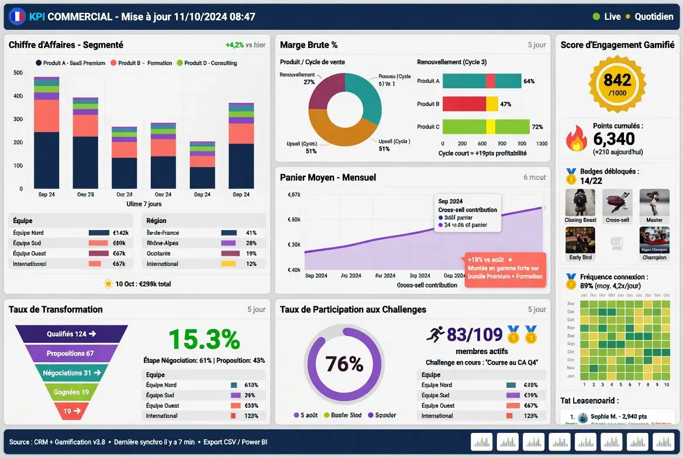Click the +18% vs août annotation callout

point(505,269)
